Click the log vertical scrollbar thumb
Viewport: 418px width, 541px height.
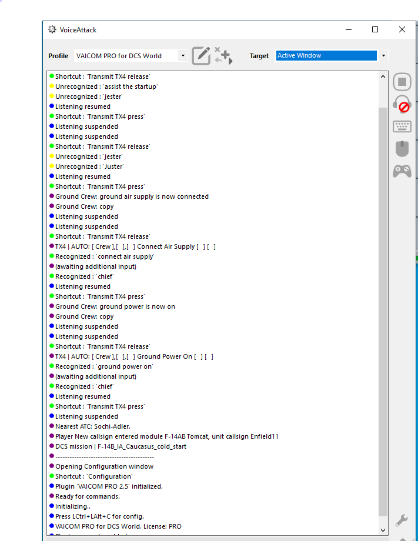click(x=383, y=312)
